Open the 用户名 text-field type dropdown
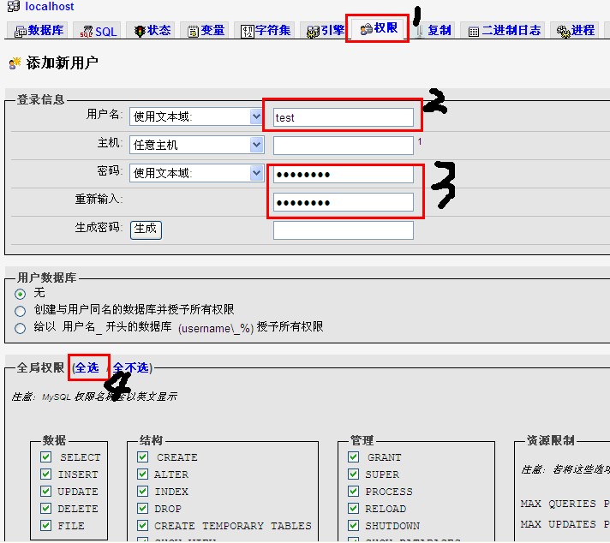This screenshot has width=610, height=543. pyautogui.click(x=196, y=116)
